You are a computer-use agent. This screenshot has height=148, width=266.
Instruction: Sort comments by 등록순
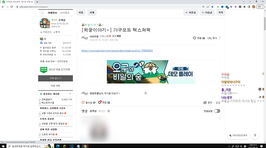coord(93,111)
